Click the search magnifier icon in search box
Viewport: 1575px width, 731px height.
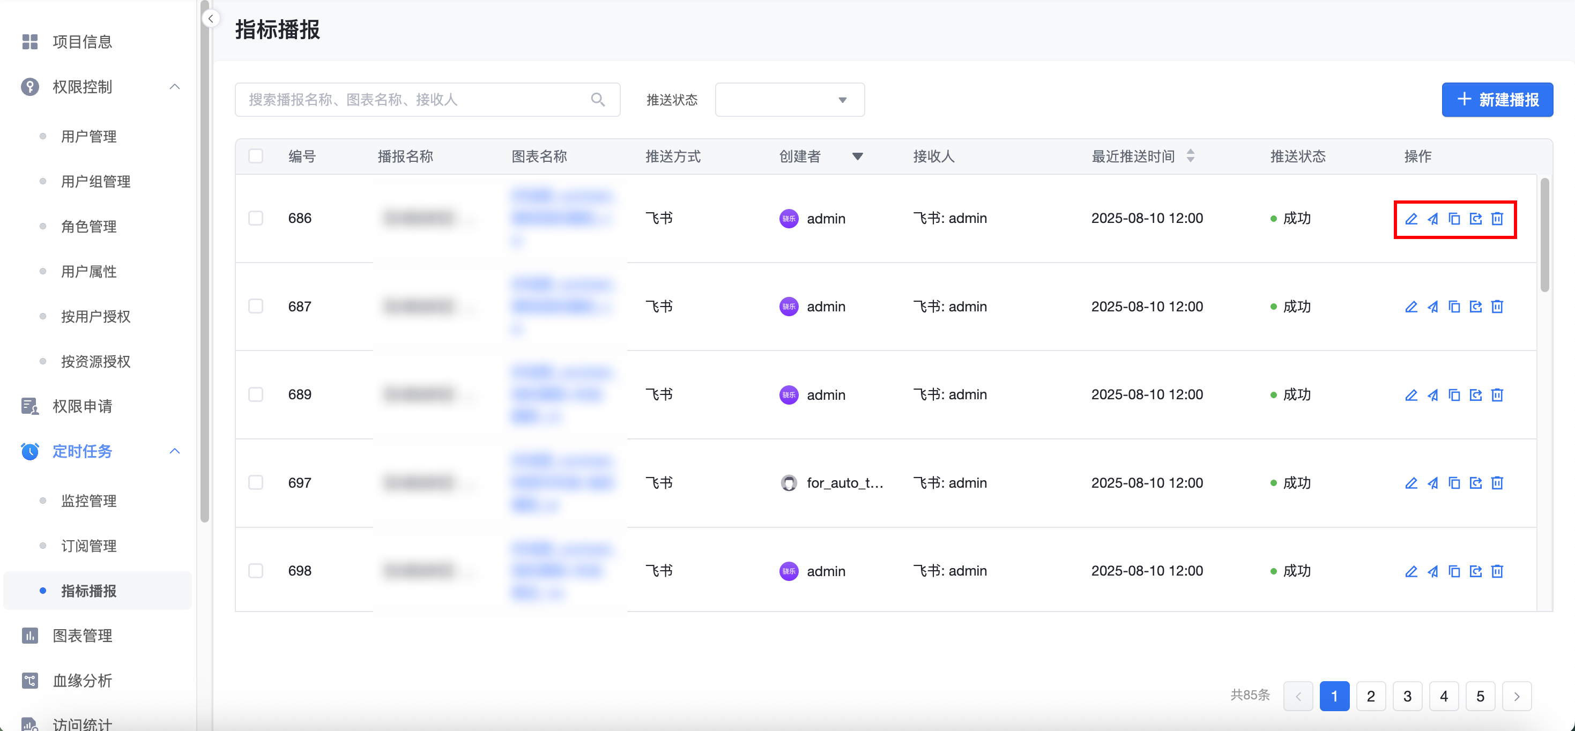pyautogui.click(x=597, y=100)
